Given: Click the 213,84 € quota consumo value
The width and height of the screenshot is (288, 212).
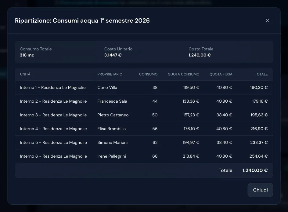Looking at the screenshot, I should click(191, 156).
